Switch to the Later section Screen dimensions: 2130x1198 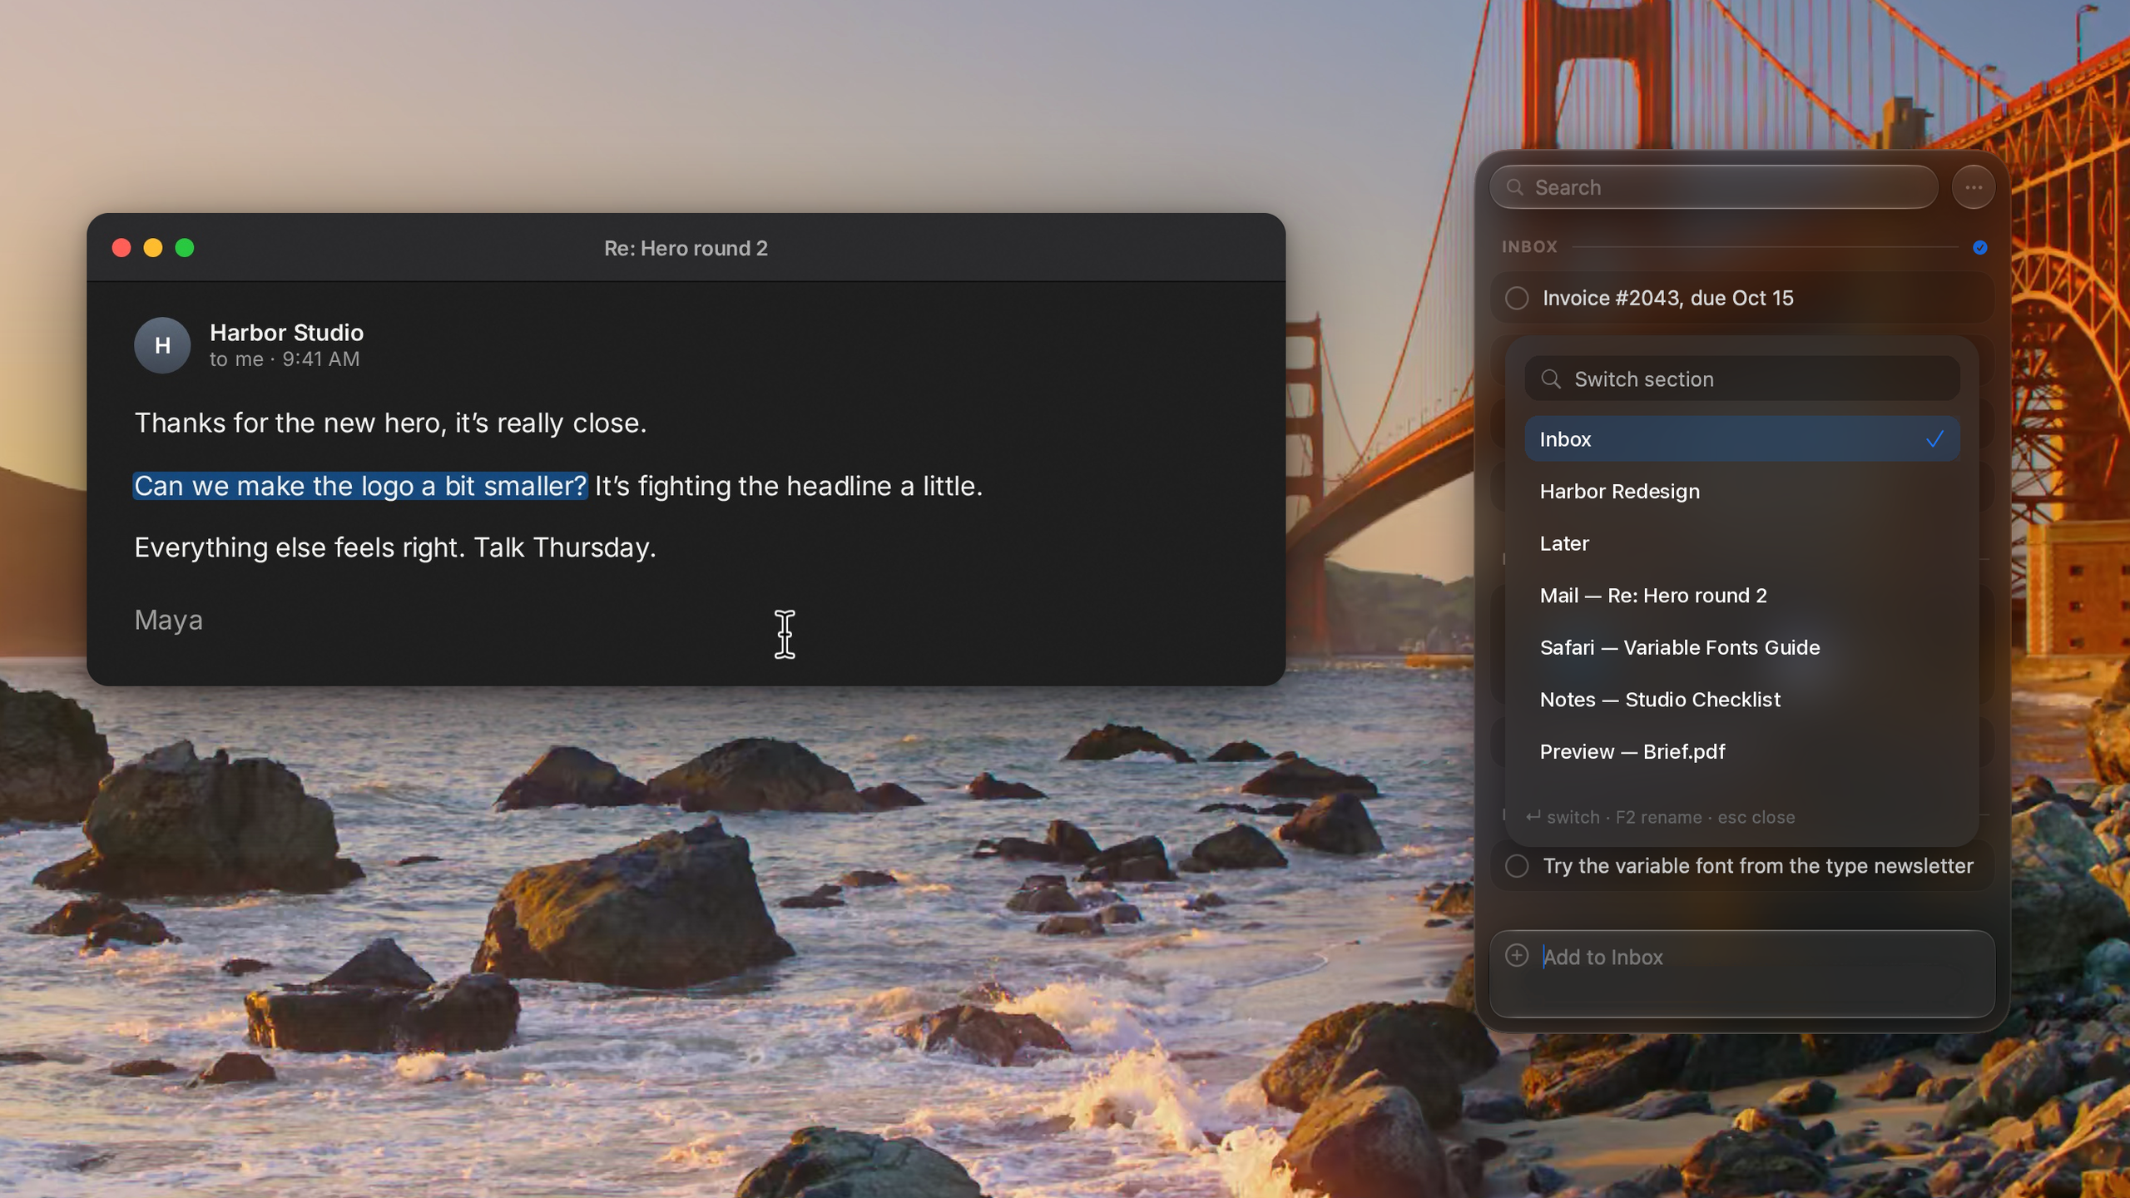(1741, 543)
